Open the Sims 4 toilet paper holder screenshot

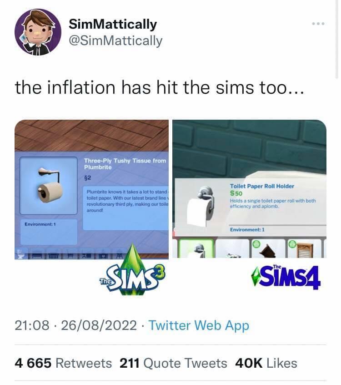(x=249, y=189)
